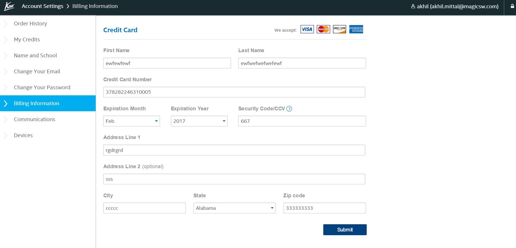This screenshot has width=516, height=248.
Task: Click the City input field
Action: tap(144, 208)
